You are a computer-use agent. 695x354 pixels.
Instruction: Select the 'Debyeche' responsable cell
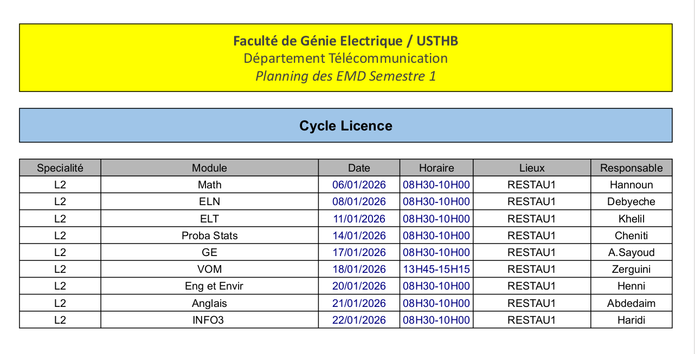tap(631, 201)
